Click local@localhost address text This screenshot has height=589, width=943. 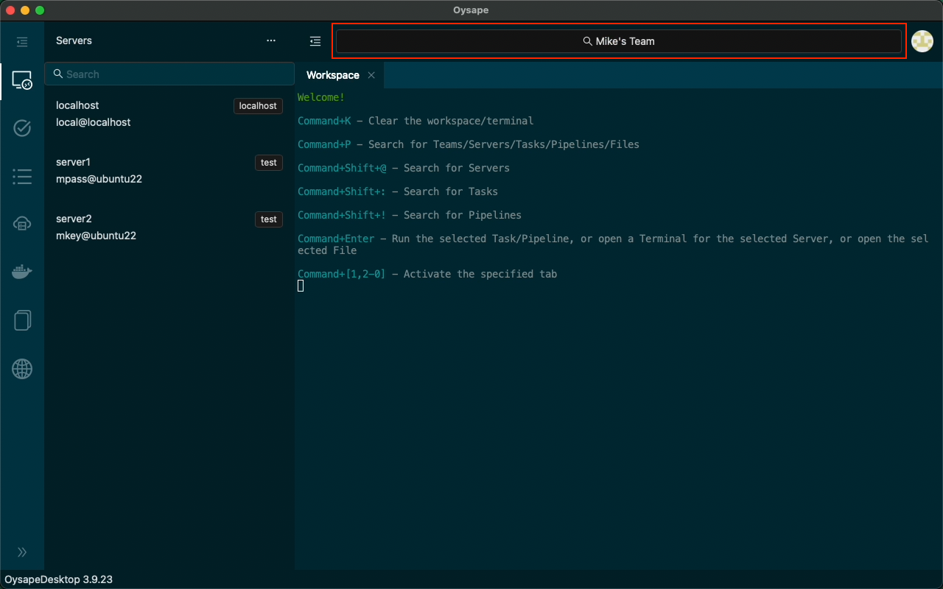[93, 122]
